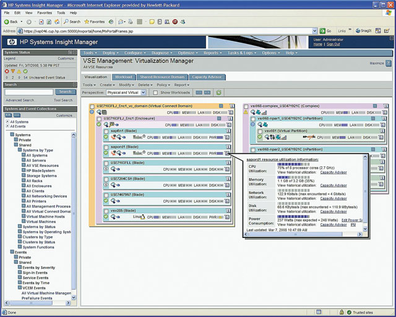Screen dimensions: 396x317
Task: Click the yellow warning icon on vsi068-complex
Action: pos(246,112)
